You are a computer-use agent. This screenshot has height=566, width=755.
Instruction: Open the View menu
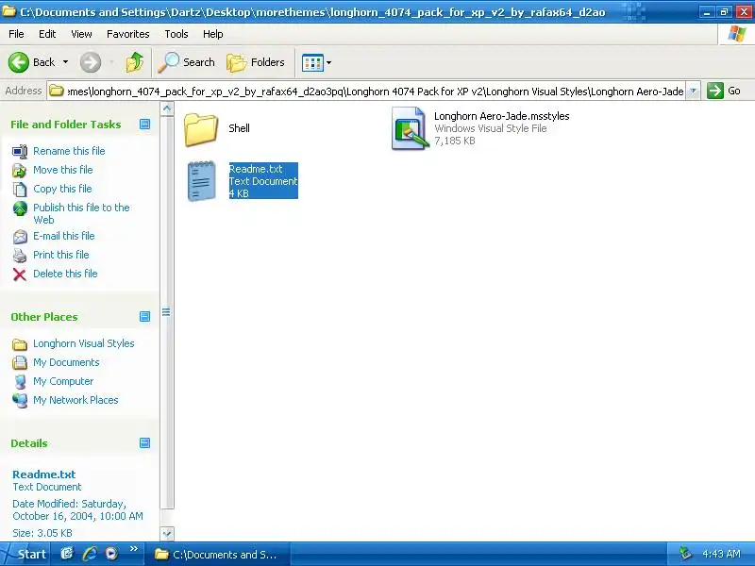[81, 34]
